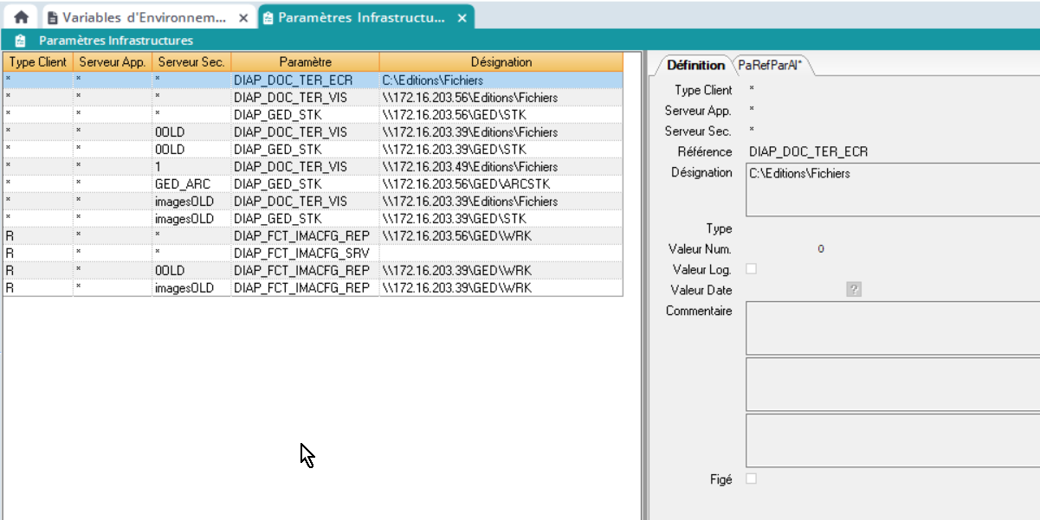Toggle the Figé checkbox

(751, 478)
